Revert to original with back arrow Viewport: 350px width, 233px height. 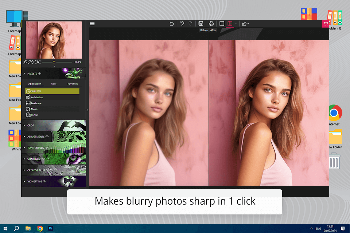[172, 24]
